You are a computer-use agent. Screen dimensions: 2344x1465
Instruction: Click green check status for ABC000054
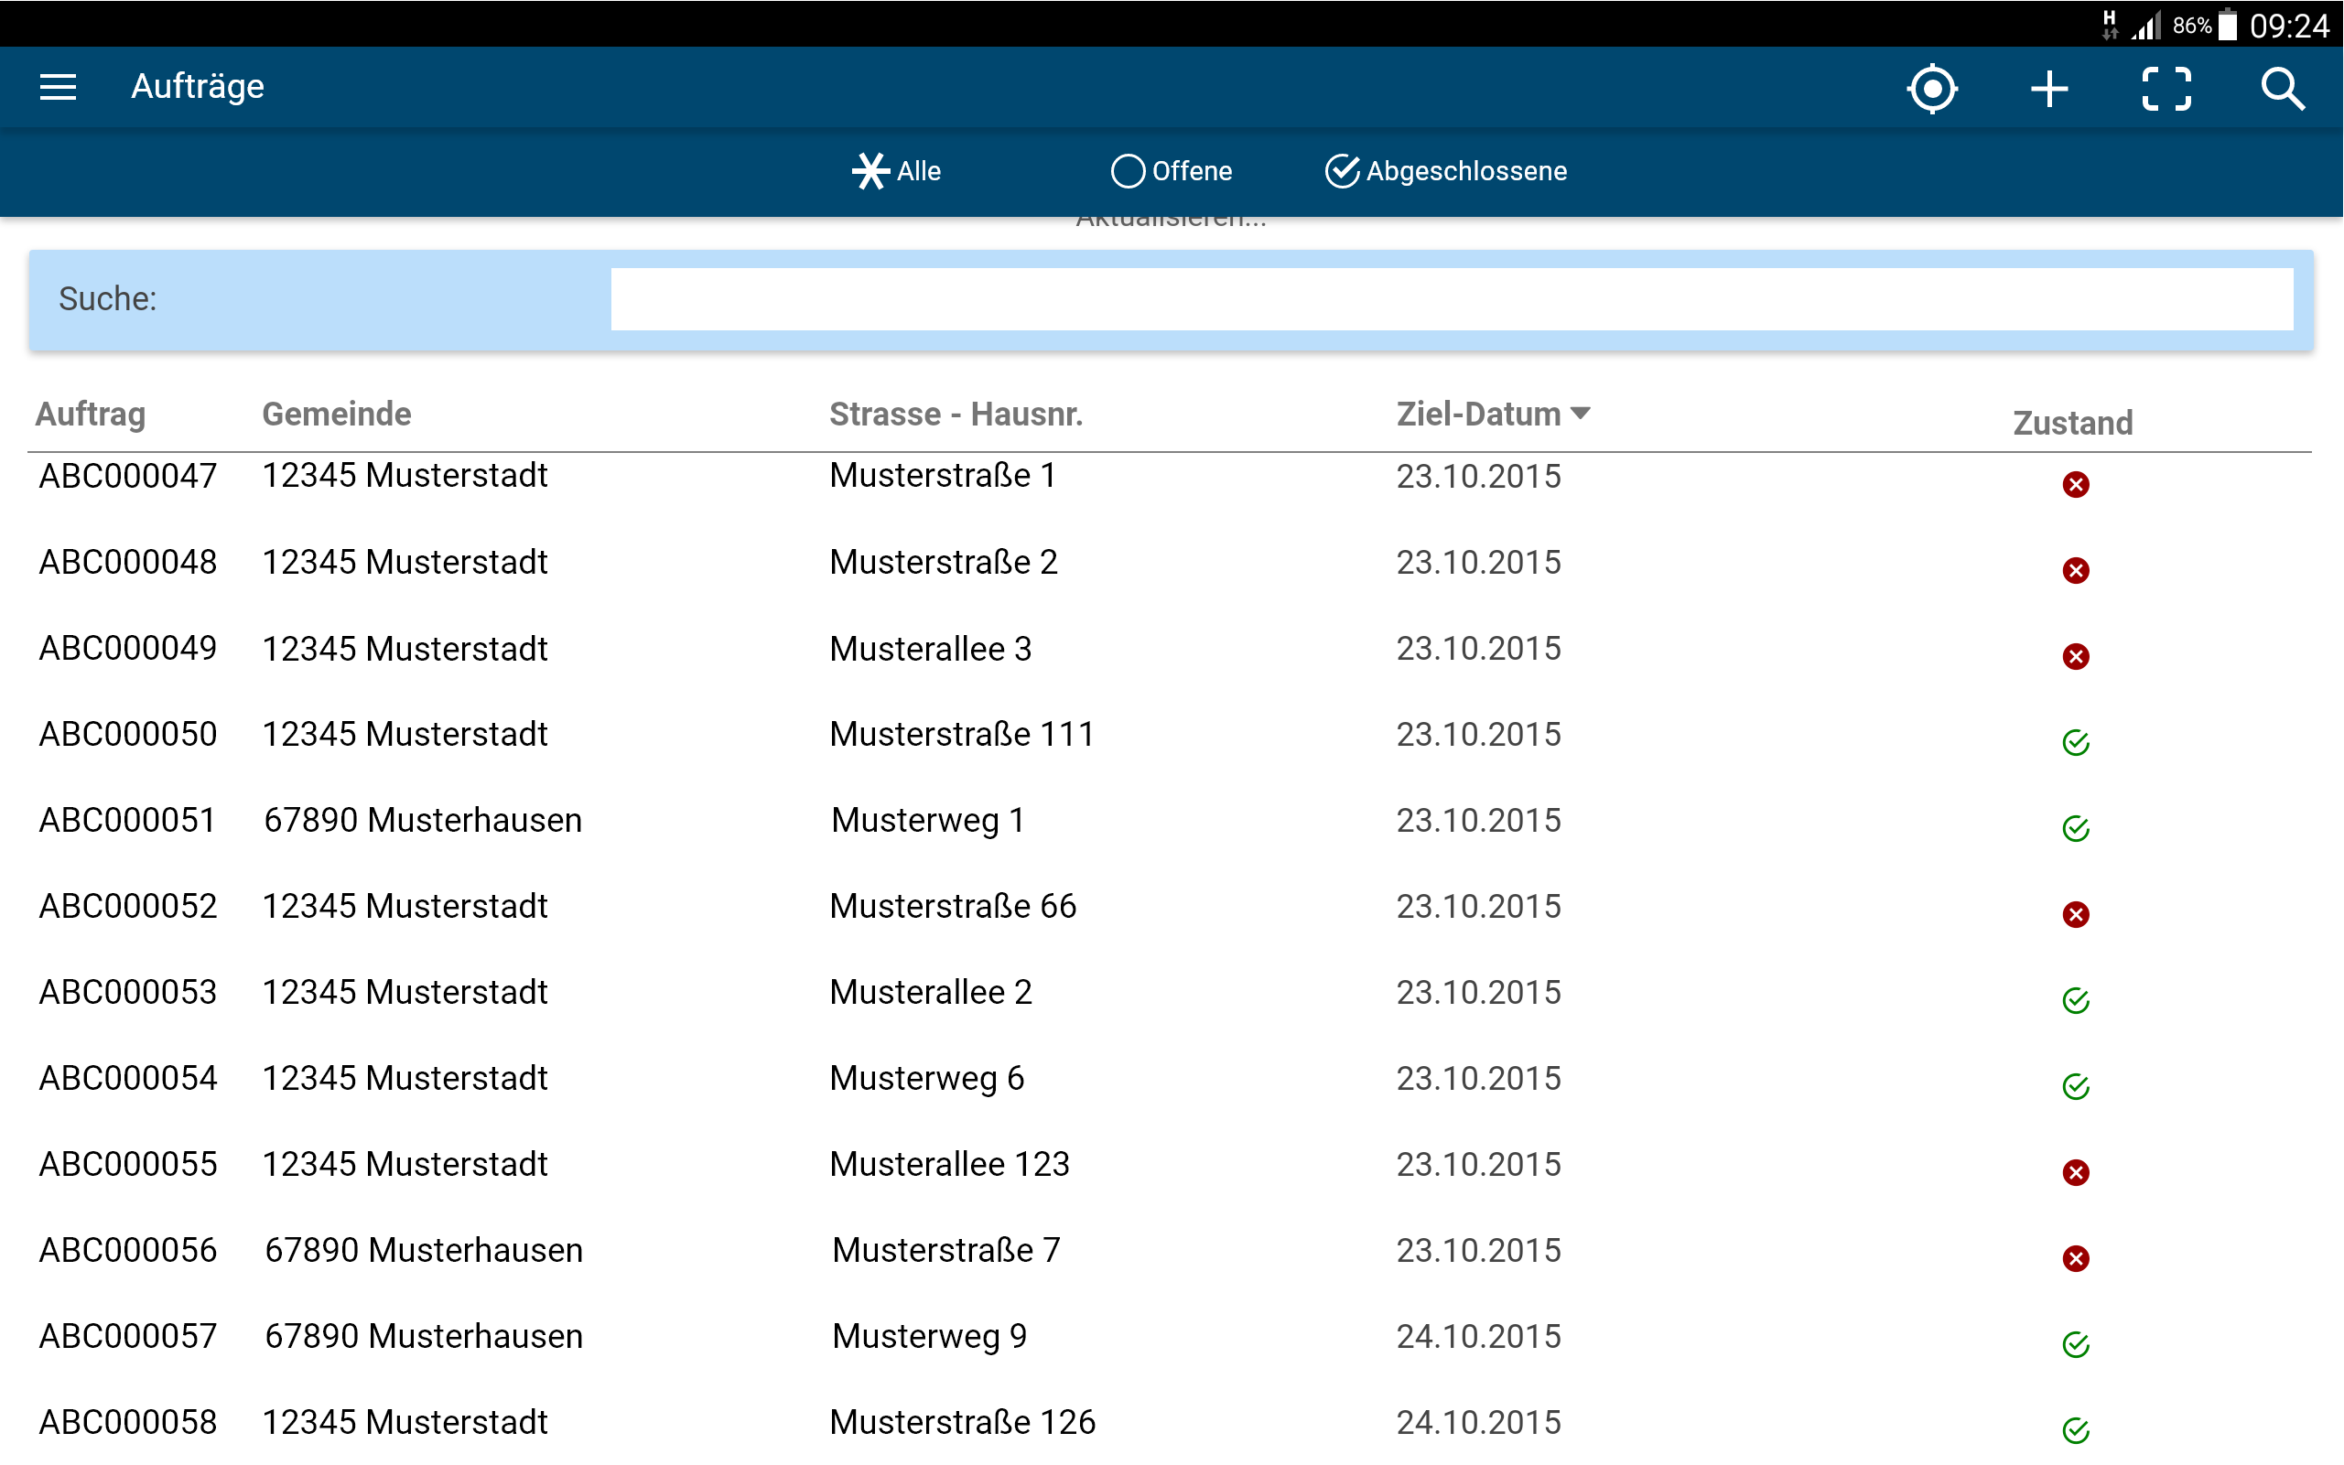2076,1087
